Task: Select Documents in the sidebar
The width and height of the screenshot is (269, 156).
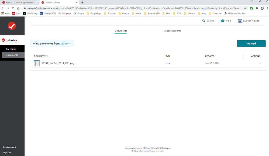Action: click(13, 55)
